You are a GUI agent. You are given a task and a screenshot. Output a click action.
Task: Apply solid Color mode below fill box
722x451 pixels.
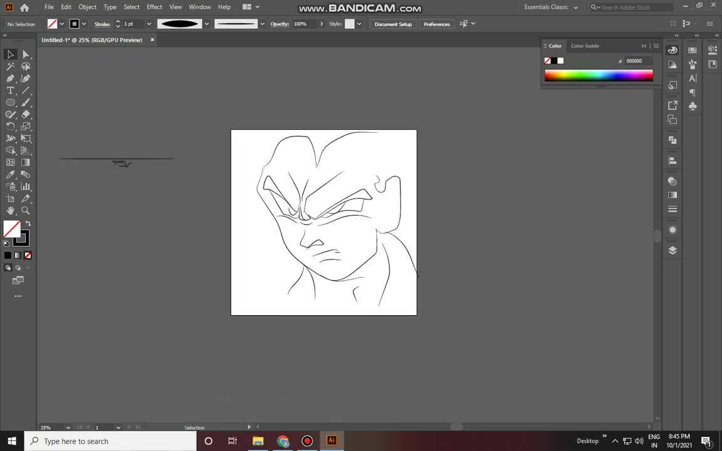(x=8, y=255)
